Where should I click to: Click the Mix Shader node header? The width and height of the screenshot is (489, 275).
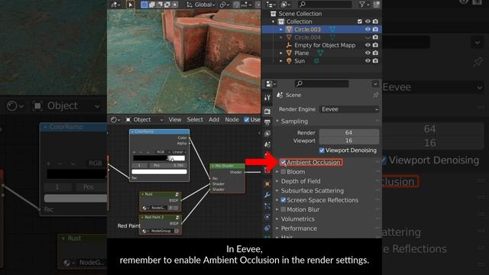tap(228, 166)
